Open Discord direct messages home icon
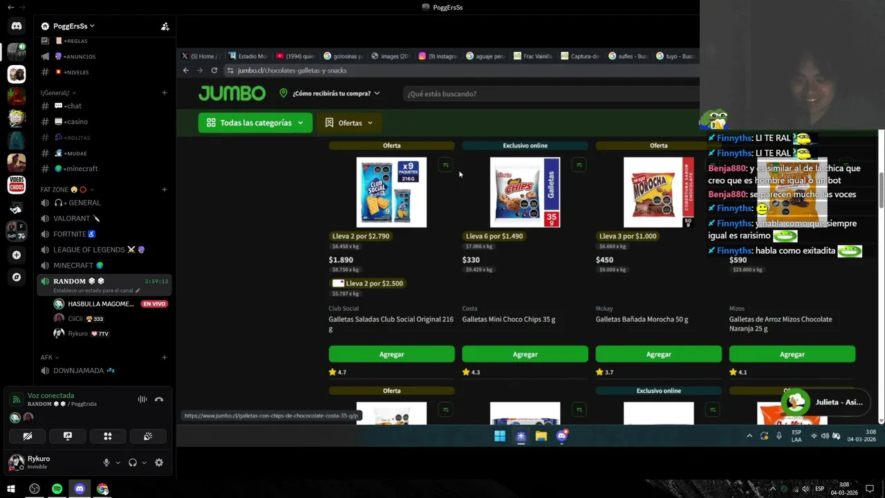This screenshot has height=498, width=885. click(17, 26)
